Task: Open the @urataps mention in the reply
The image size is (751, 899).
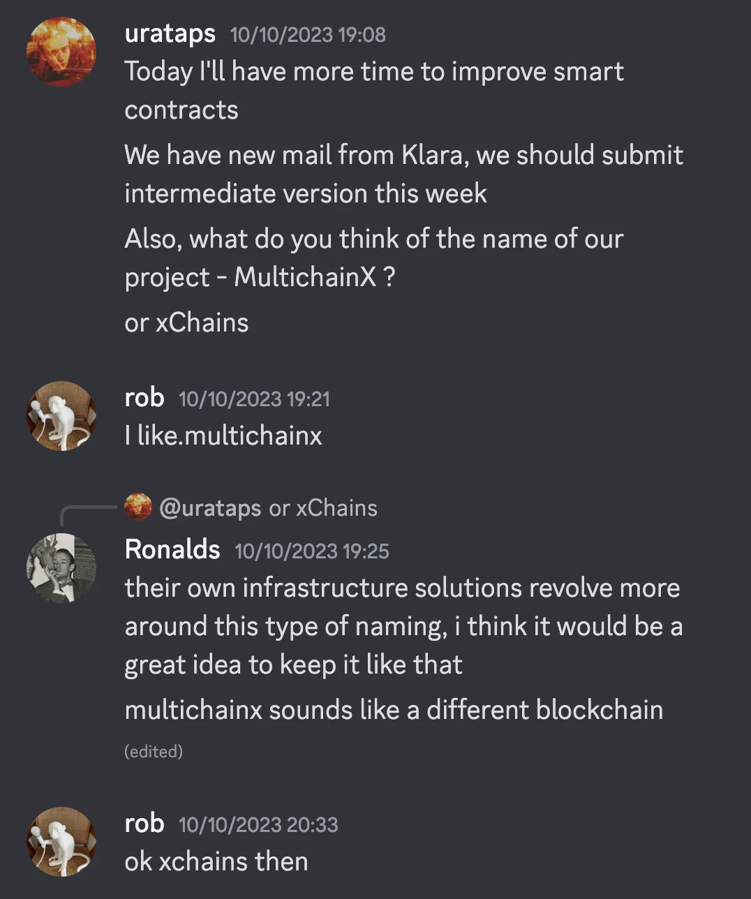Action: tap(211, 507)
